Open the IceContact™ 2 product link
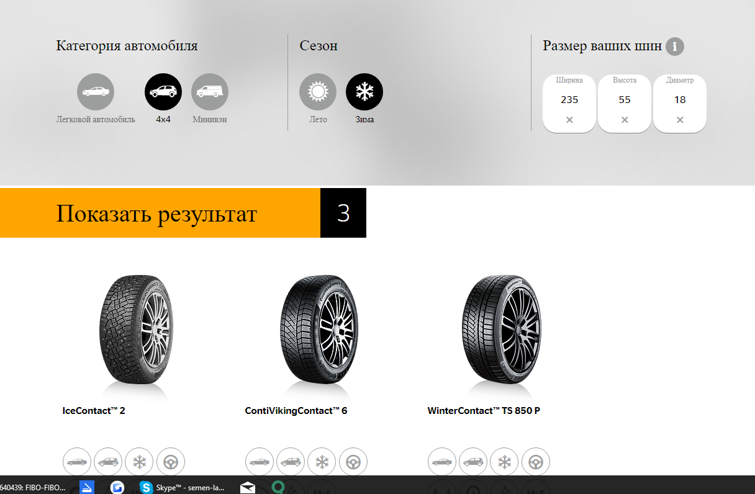Viewport: 755px width, 494px height. (94, 411)
